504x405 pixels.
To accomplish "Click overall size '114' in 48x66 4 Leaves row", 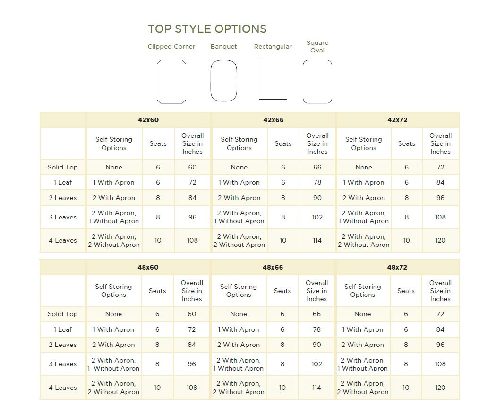I will [x=316, y=388].
